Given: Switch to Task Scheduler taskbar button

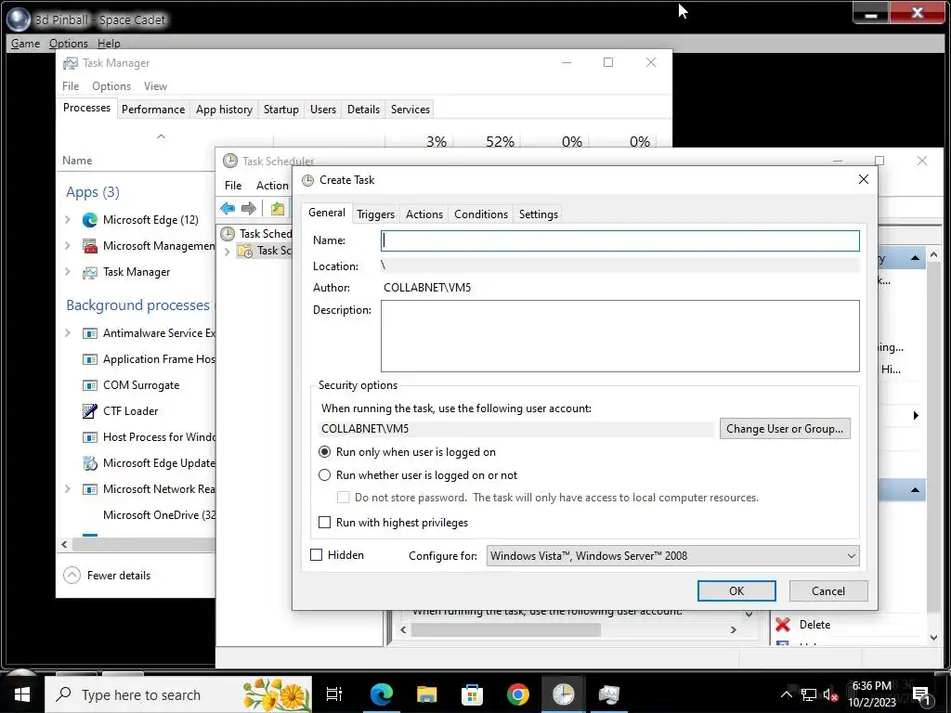Looking at the screenshot, I should [x=564, y=694].
